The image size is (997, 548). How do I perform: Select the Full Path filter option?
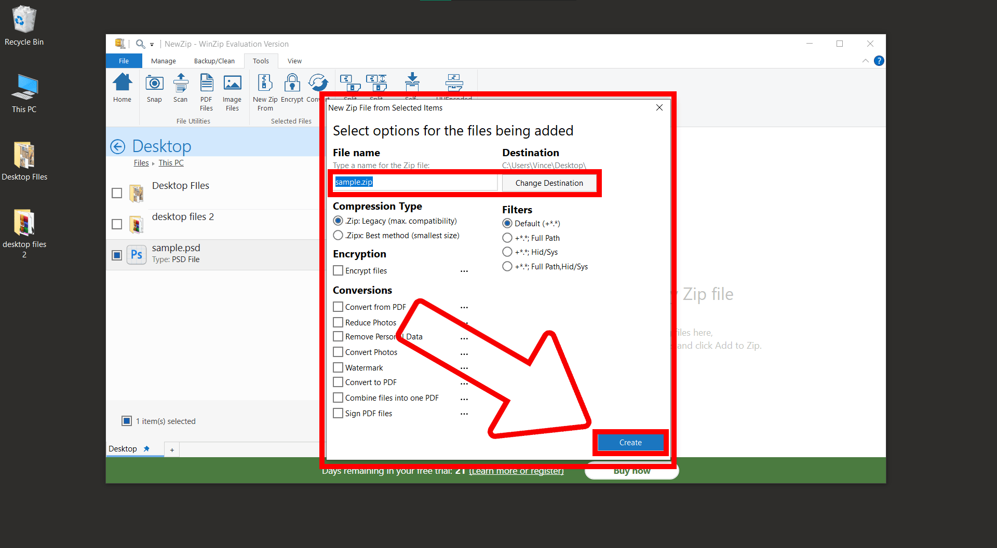pos(507,238)
